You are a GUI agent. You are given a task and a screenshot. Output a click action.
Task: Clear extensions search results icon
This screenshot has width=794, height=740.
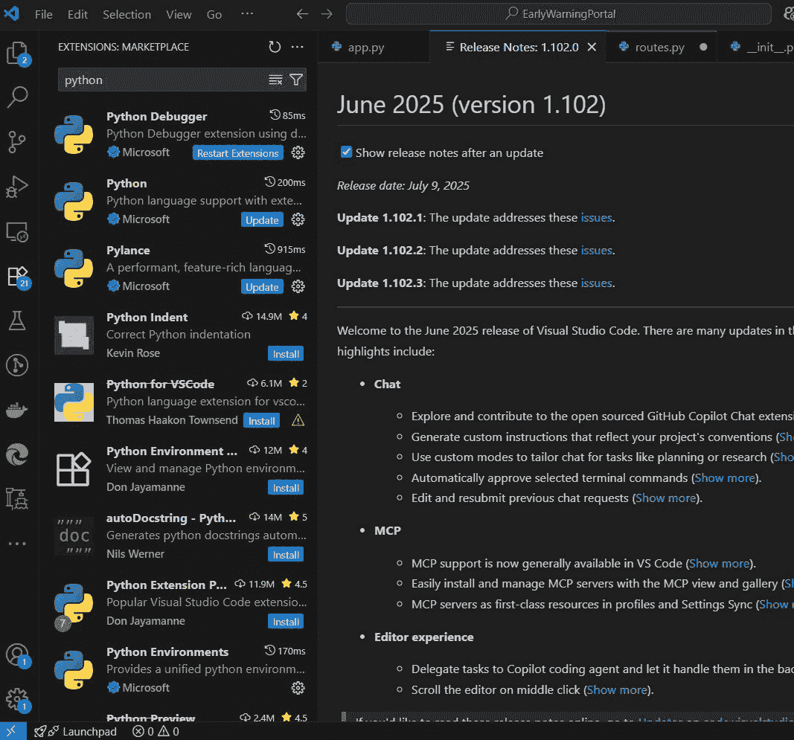(x=275, y=80)
